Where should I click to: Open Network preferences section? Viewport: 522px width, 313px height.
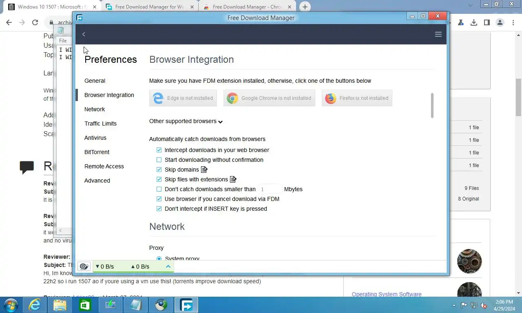coord(95,109)
